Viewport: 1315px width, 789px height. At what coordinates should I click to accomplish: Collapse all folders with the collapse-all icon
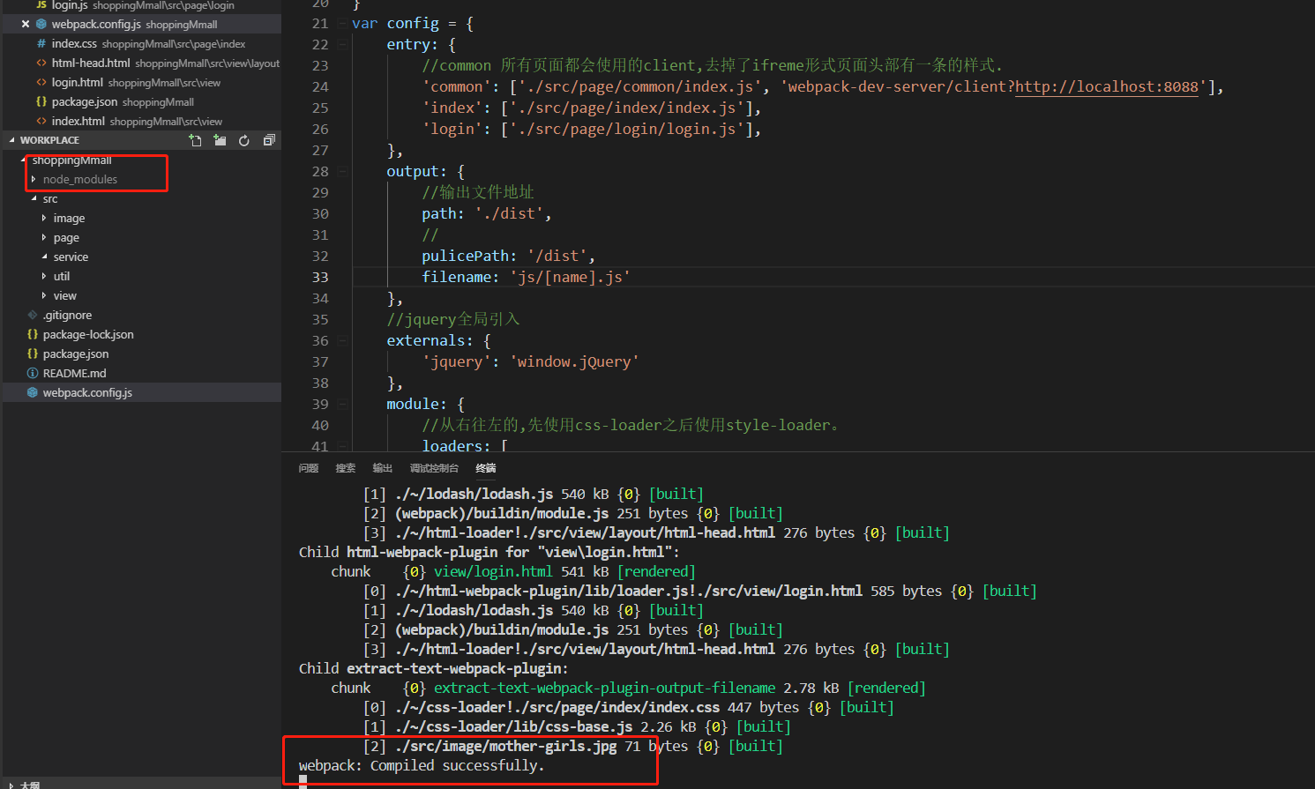click(269, 140)
